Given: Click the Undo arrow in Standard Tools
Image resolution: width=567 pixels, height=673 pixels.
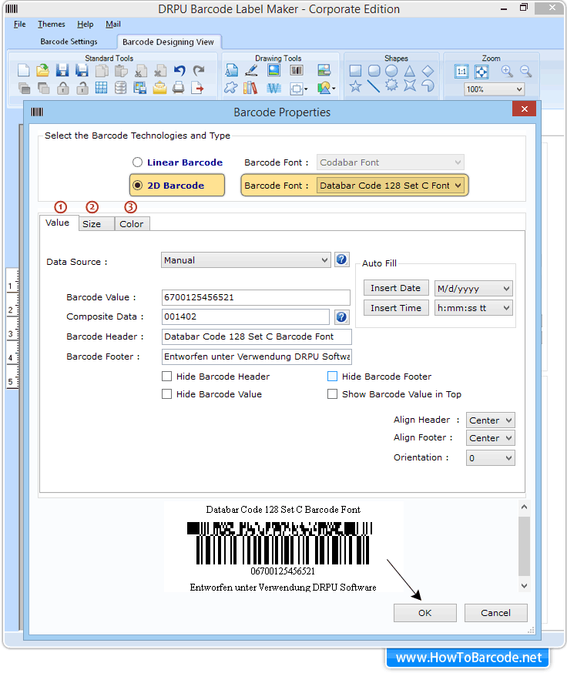Looking at the screenshot, I should pyautogui.click(x=179, y=71).
